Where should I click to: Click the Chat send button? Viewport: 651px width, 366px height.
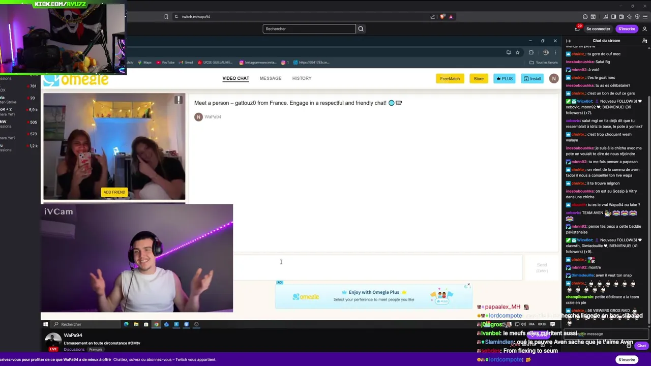pyautogui.click(x=641, y=346)
